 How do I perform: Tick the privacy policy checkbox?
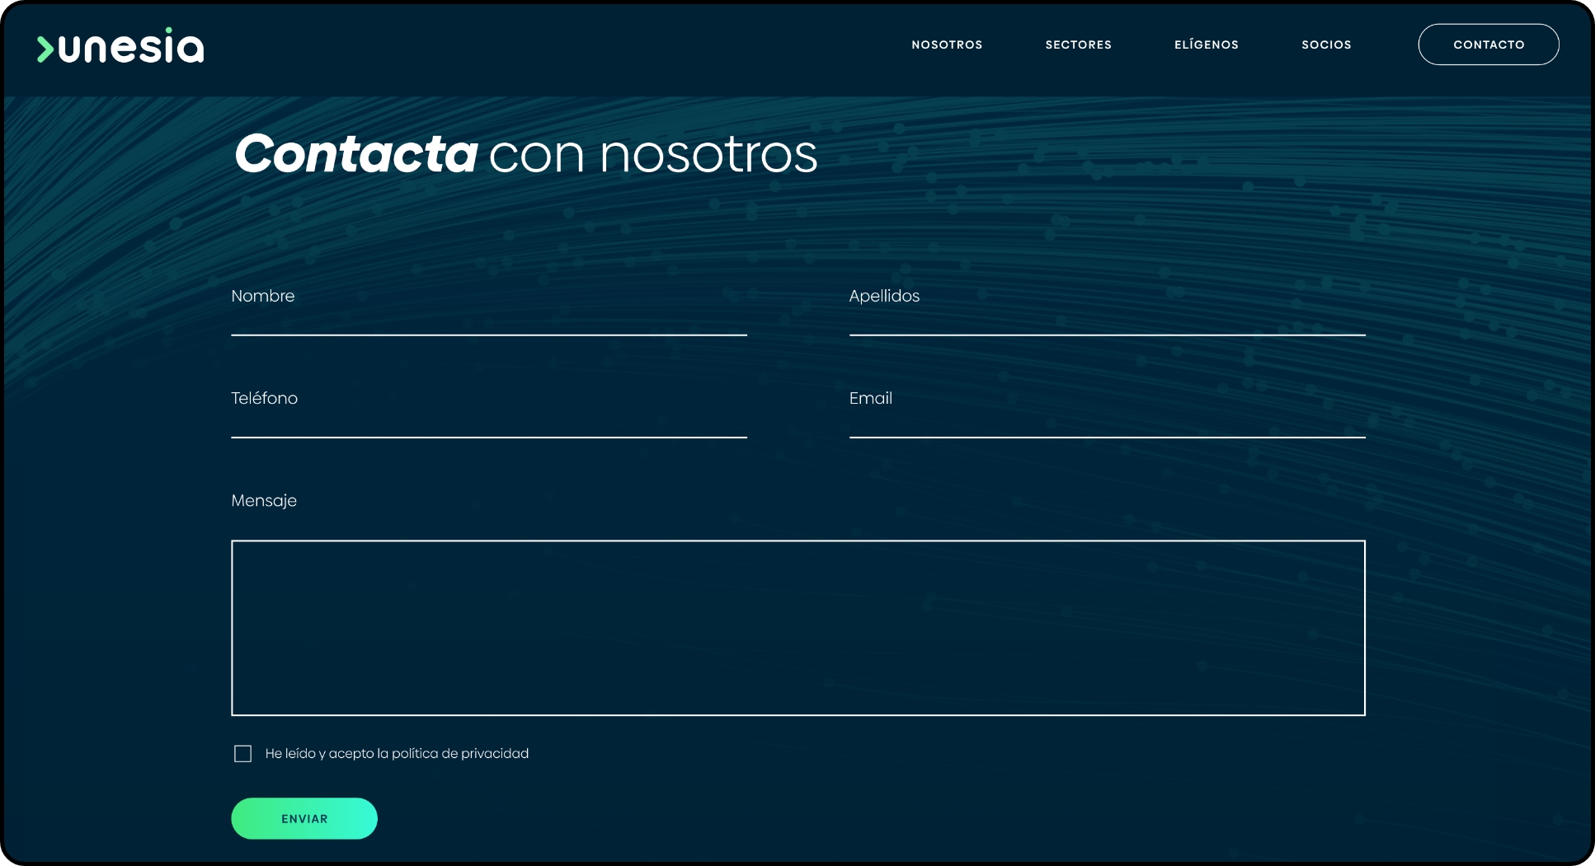pyautogui.click(x=242, y=754)
